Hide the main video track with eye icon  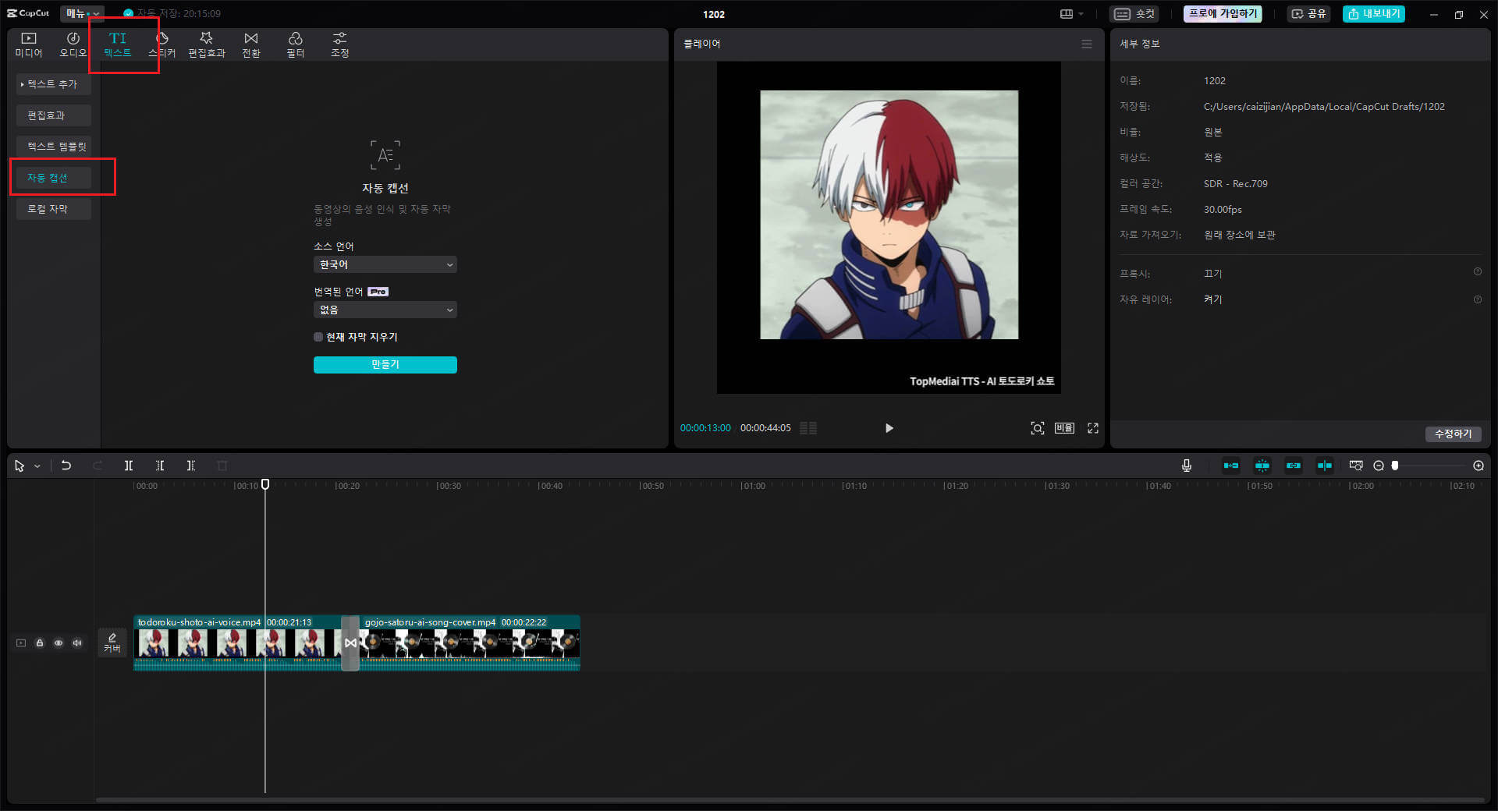[59, 643]
